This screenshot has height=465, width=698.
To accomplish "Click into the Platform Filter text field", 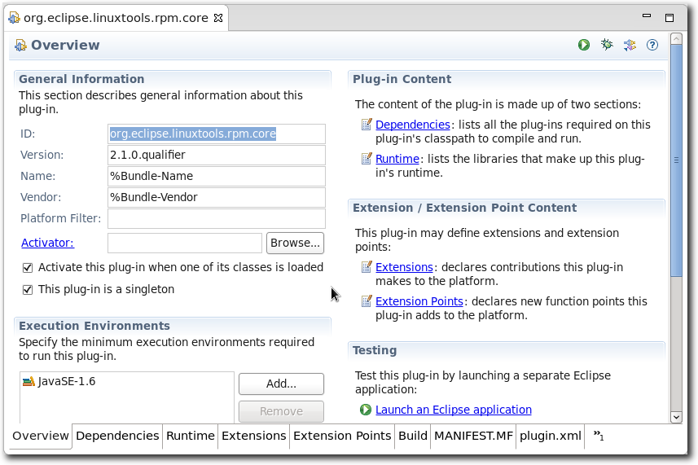I will coord(216,218).
